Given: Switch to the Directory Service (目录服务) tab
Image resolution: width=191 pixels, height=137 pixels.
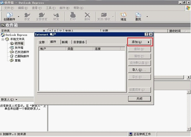Looking at the screenshot, I should tap(79, 42).
